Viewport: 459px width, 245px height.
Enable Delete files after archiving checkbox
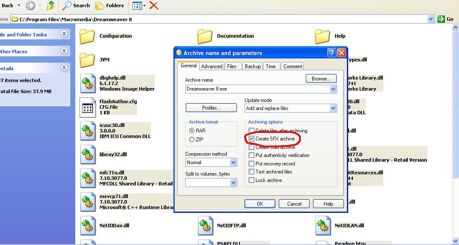251,131
